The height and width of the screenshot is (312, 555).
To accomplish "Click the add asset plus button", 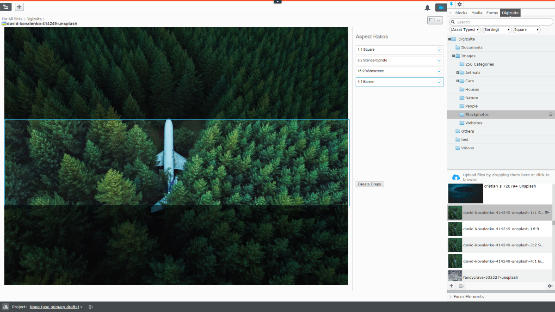I will pos(452,286).
